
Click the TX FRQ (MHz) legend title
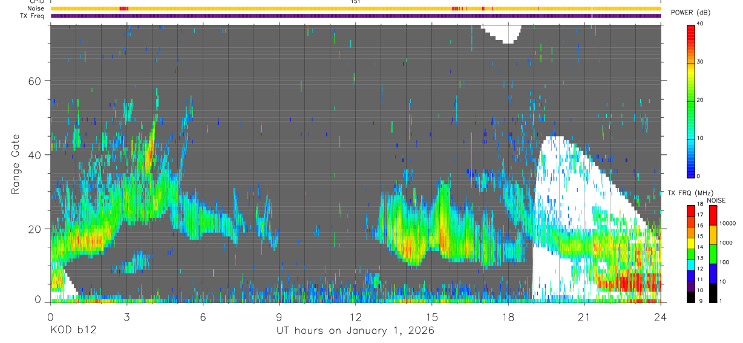pos(692,193)
